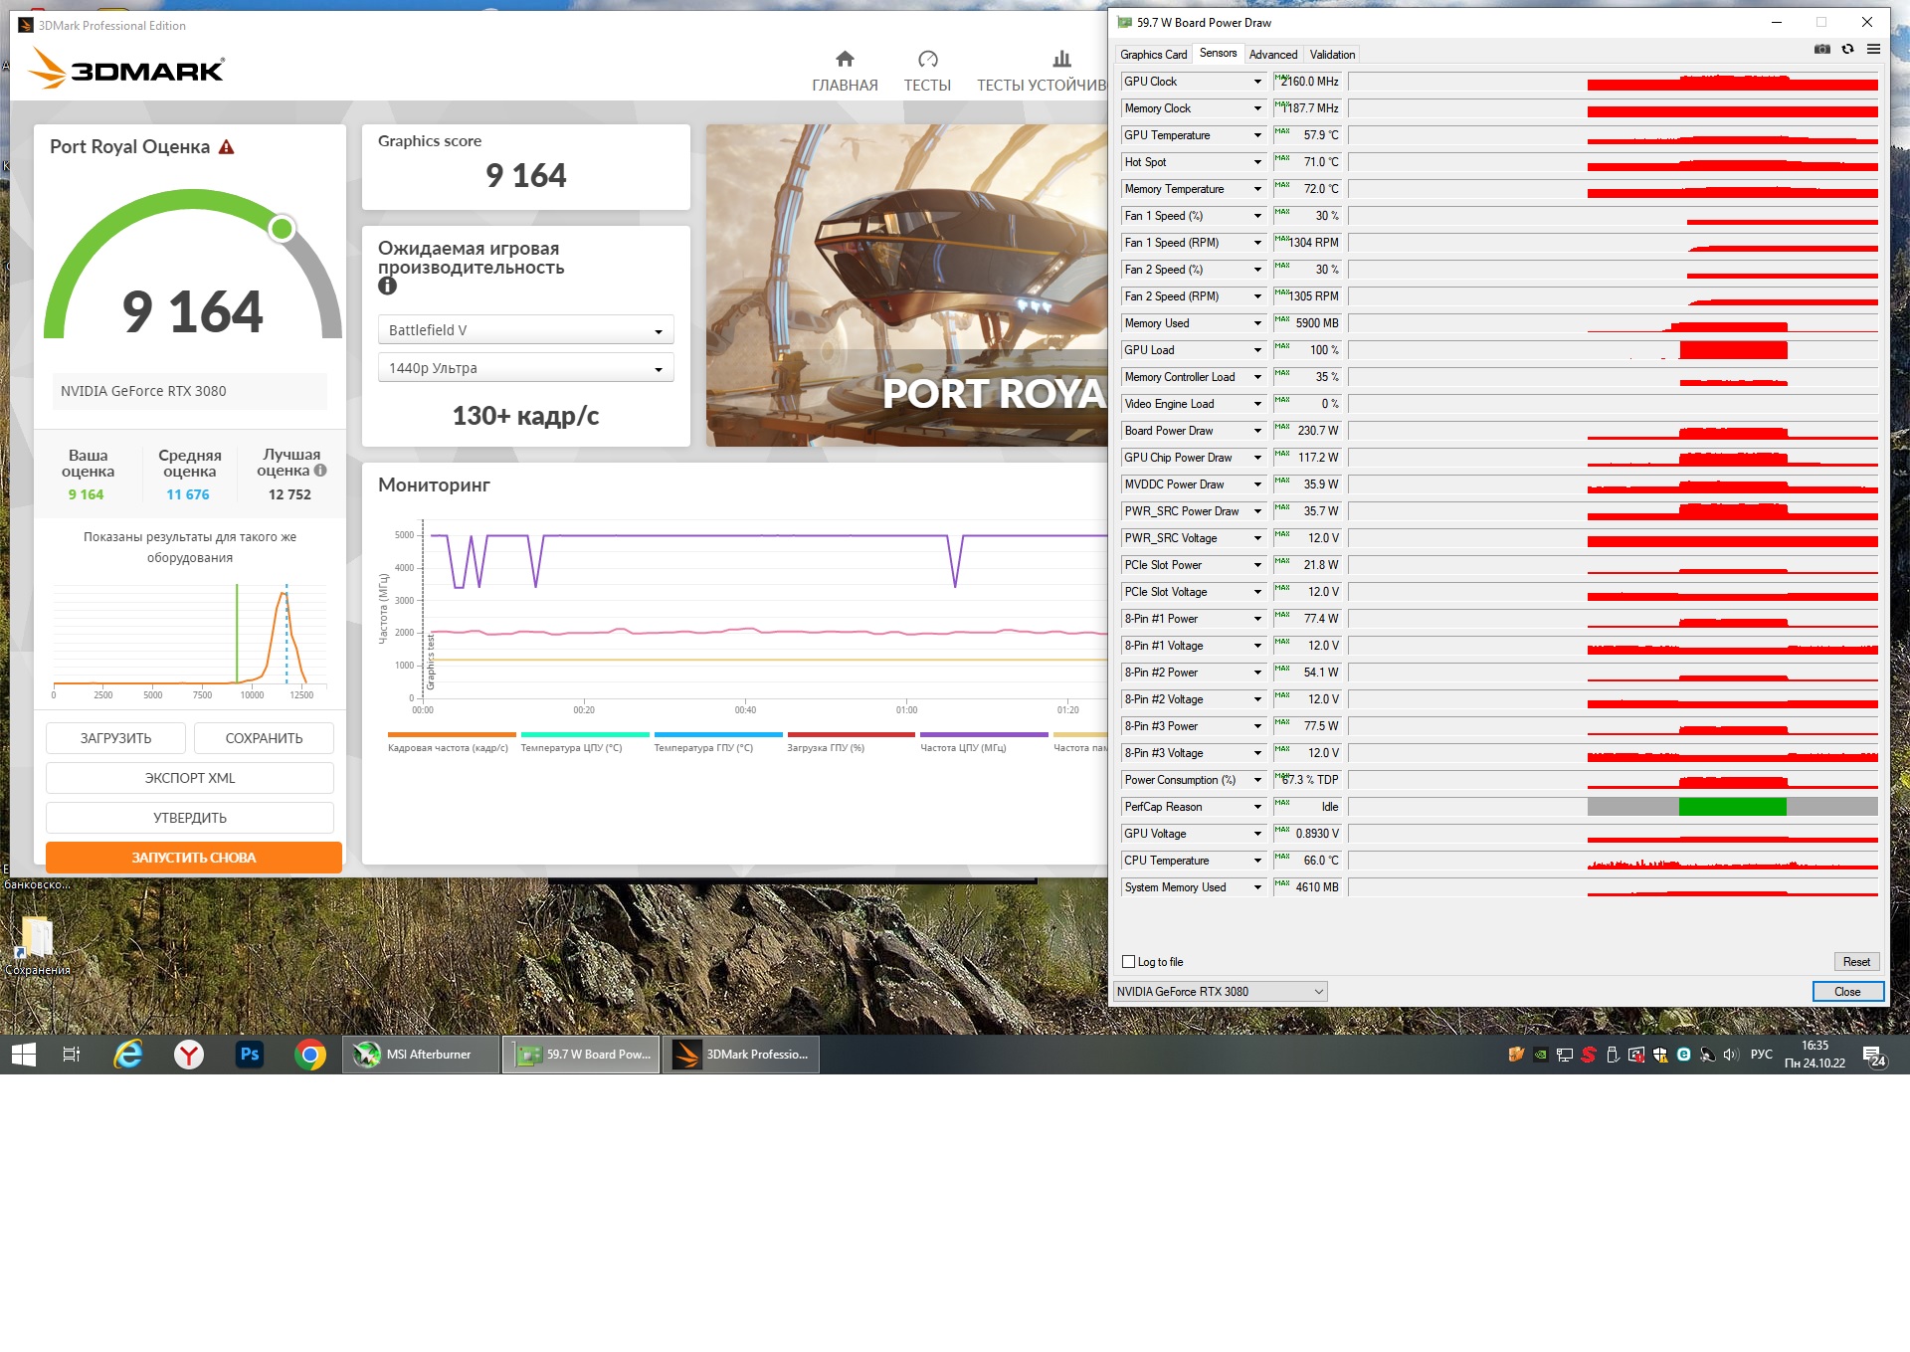Screen dimensions: 1910x1352
Task: Click the GPU-Z screenshot camera icon
Action: 1821,49
